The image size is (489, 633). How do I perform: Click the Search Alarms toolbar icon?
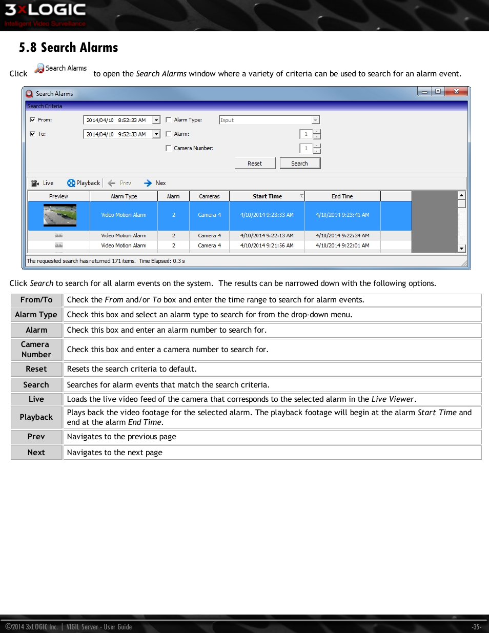[x=39, y=68]
